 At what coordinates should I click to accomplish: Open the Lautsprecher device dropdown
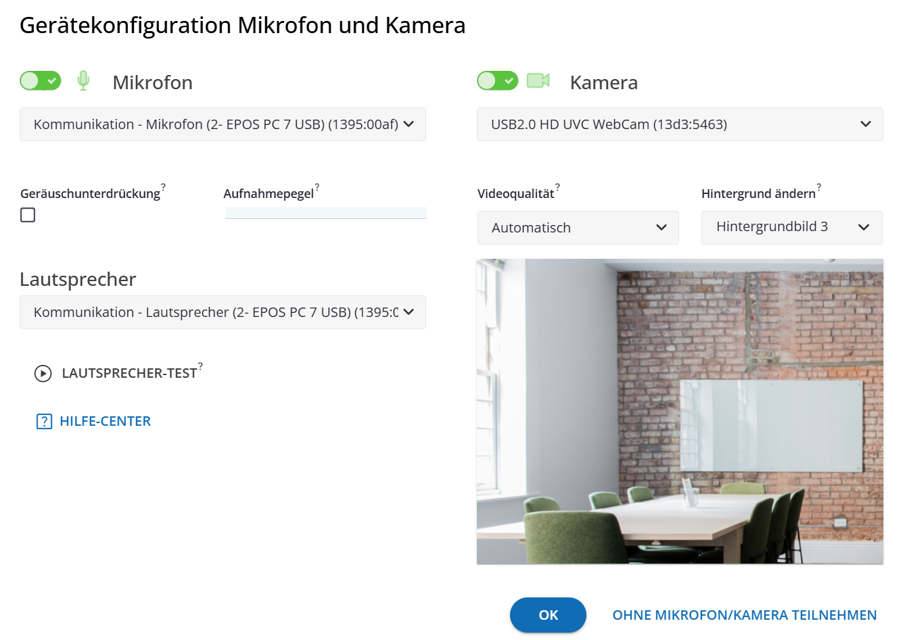(x=223, y=312)
